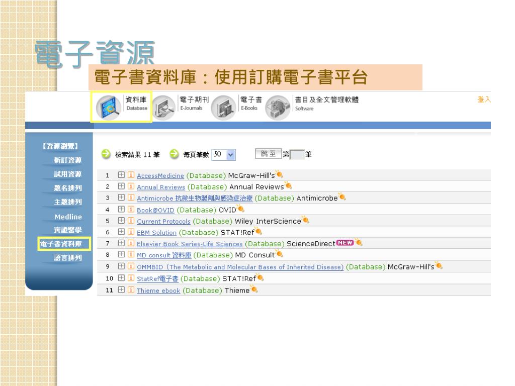The height and width of the screenshot is (386, 515).
Task: Show info icon for Elsevier Book Series
Action: (131, 243)
